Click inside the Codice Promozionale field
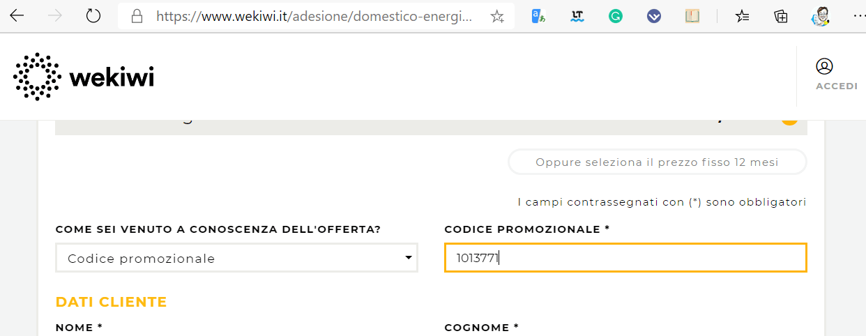866x336 pixels. pos(625,258)
